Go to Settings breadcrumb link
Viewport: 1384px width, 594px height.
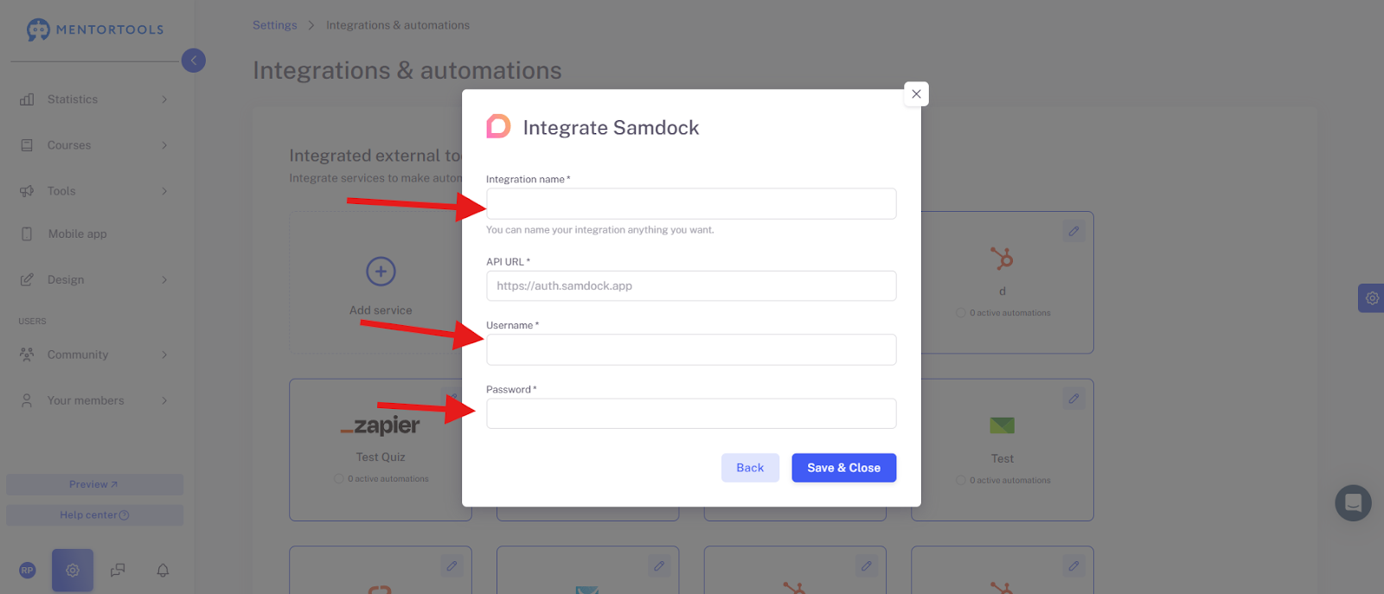point(274,25)
